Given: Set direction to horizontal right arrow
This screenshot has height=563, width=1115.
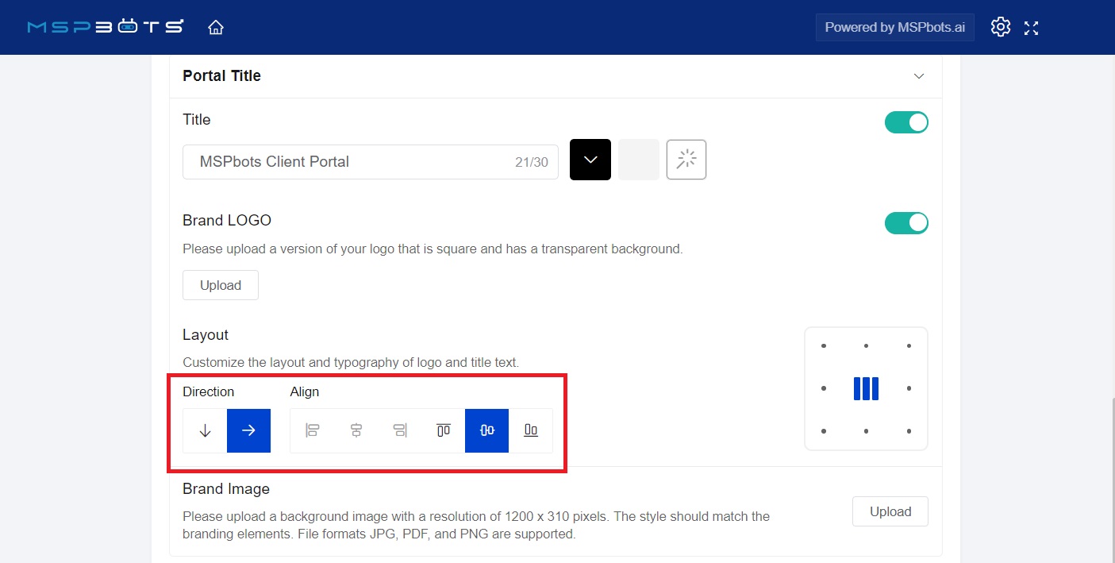Looking at the screenshot, I should 248,430.
